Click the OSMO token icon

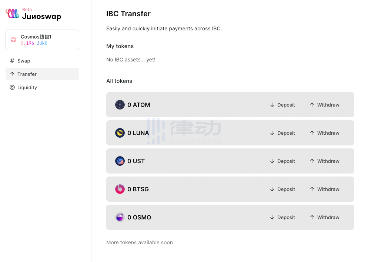click(120, 217)
